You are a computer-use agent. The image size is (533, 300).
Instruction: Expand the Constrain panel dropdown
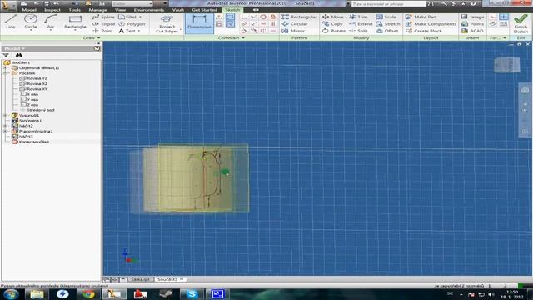pos(243,38)
